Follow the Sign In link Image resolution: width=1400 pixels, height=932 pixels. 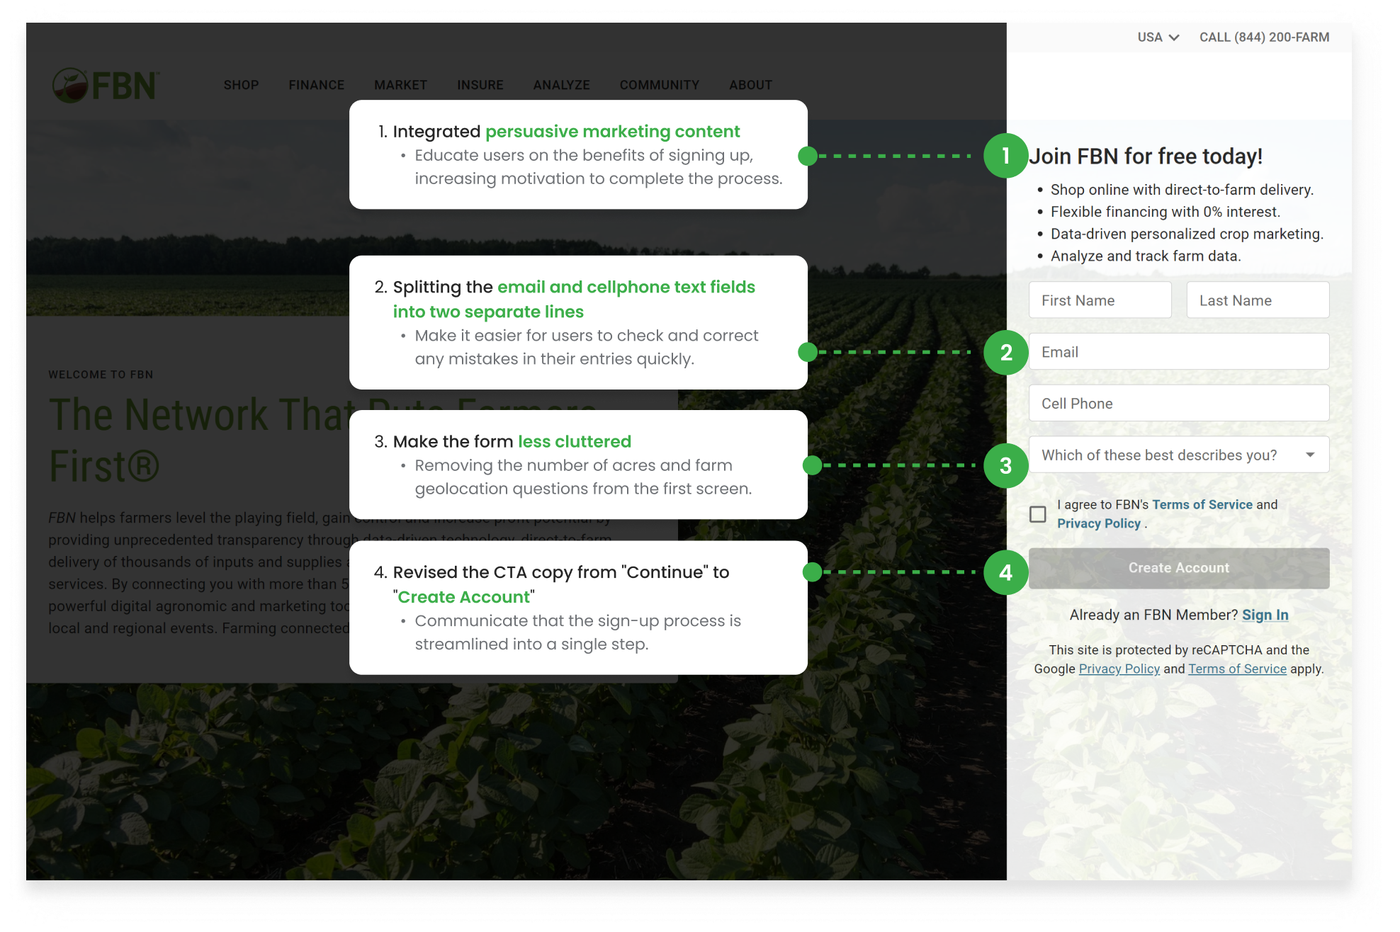[x=1265, y=615]
